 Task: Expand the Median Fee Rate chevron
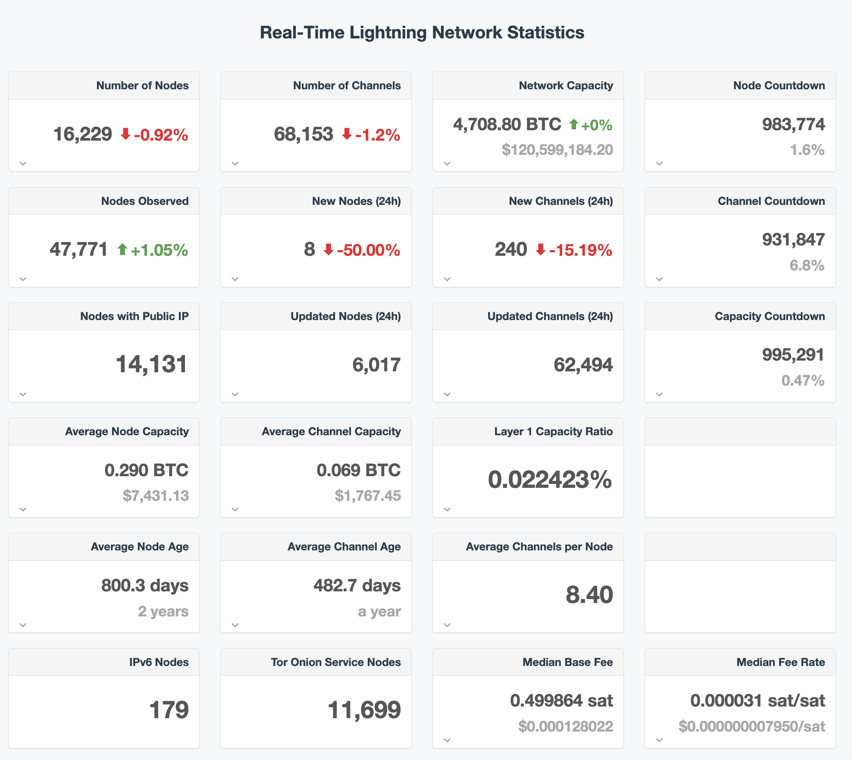659,740
